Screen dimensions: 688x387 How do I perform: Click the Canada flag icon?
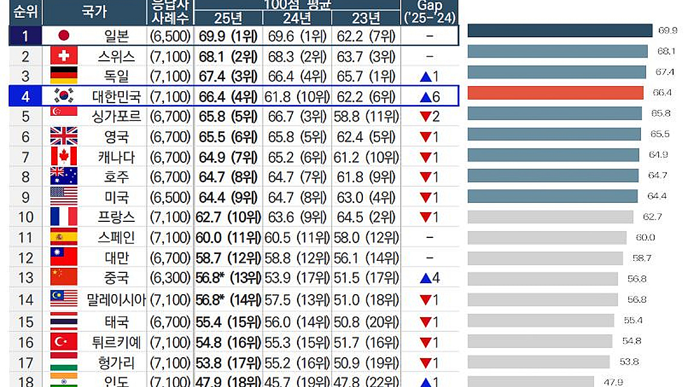[64, 156]
